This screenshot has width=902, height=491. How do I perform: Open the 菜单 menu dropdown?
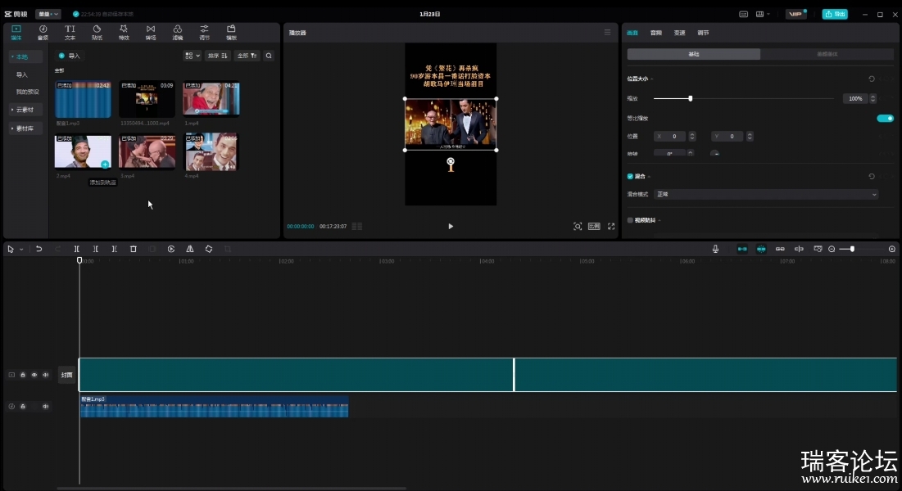pos(48,14)
